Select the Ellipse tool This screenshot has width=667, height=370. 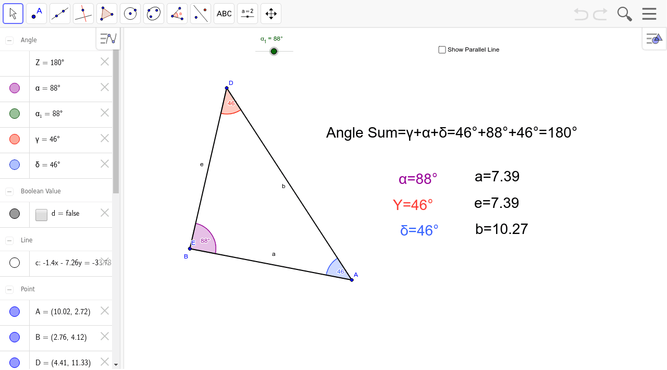[154, 14]
